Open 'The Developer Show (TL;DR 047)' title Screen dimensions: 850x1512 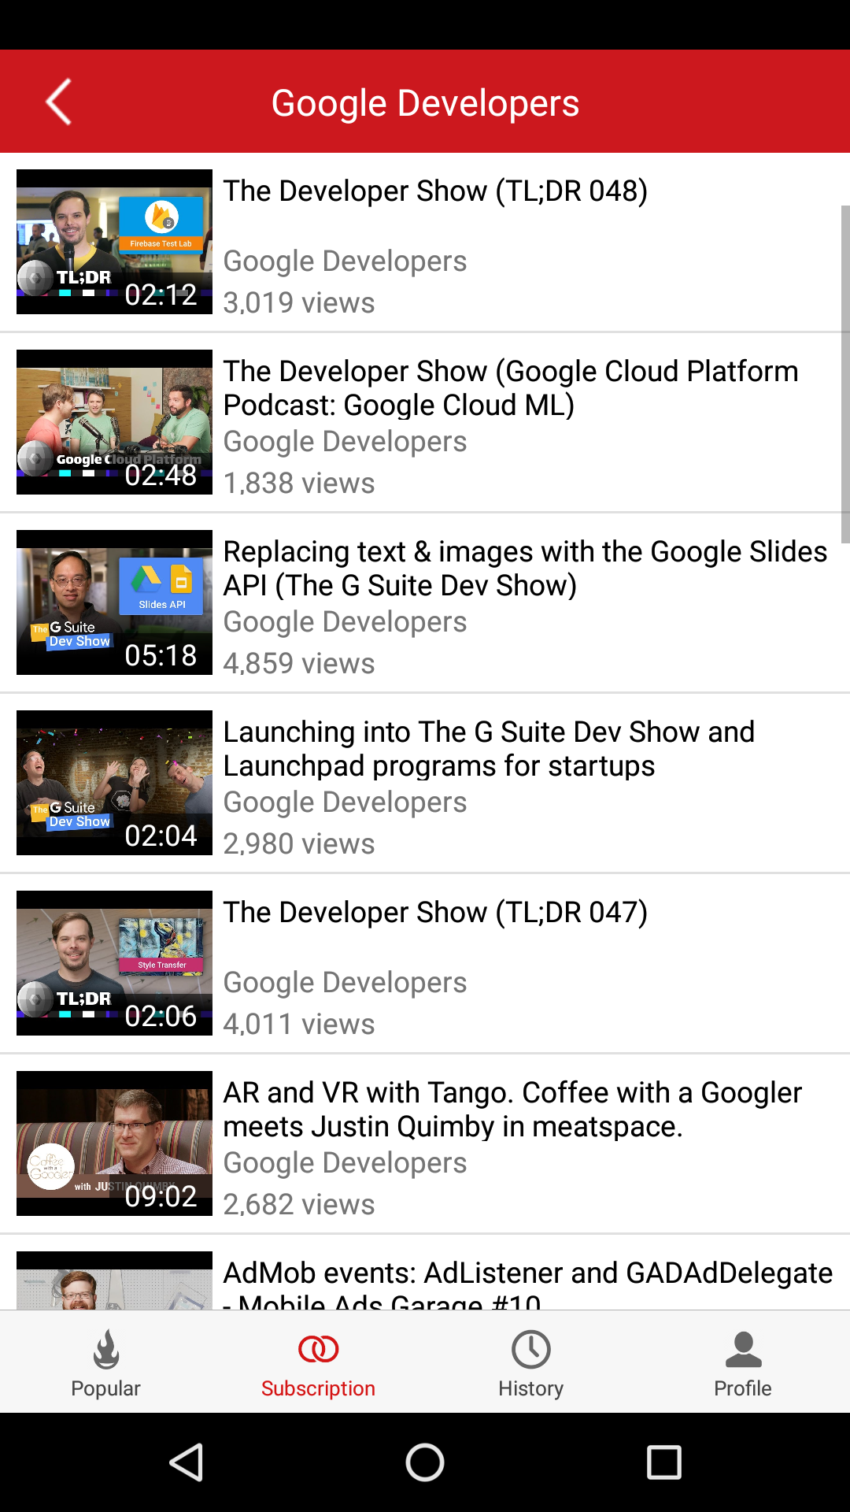(435, 913)
